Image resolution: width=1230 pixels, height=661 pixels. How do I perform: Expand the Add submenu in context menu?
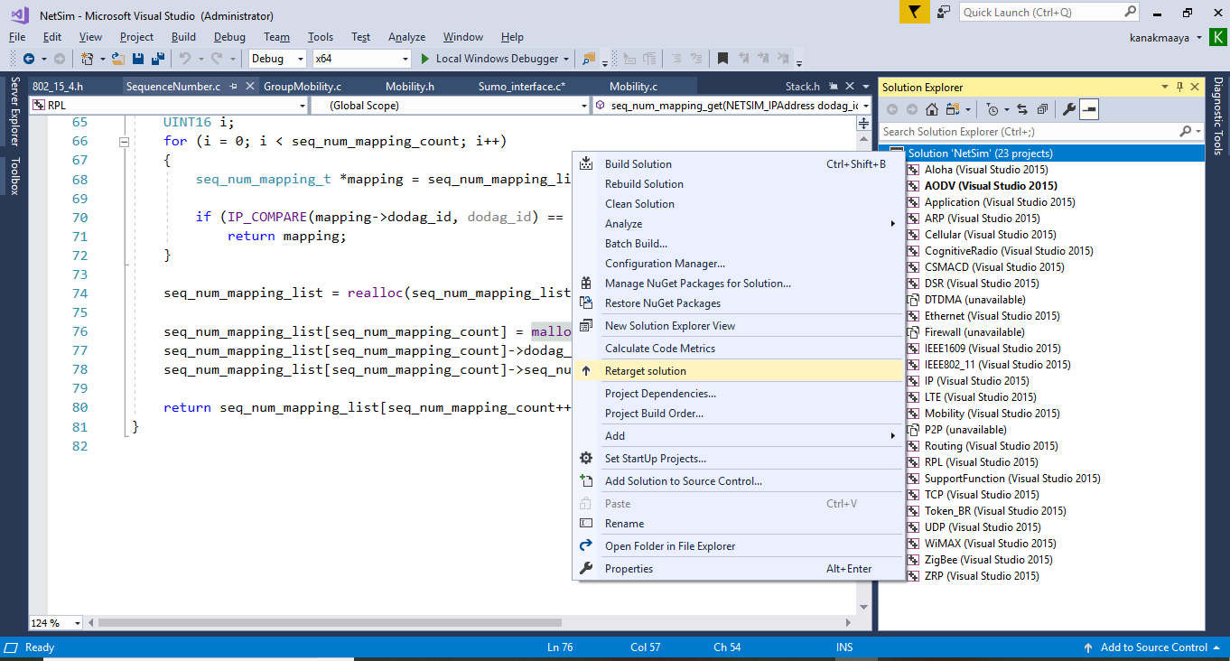pyautogui.click(x=738, y=436)
